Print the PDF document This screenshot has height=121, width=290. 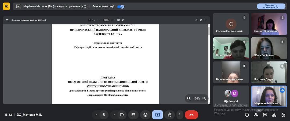click(201, 20)
